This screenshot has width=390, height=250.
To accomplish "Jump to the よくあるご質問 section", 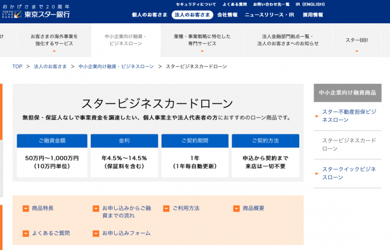I will pos(51,233).
